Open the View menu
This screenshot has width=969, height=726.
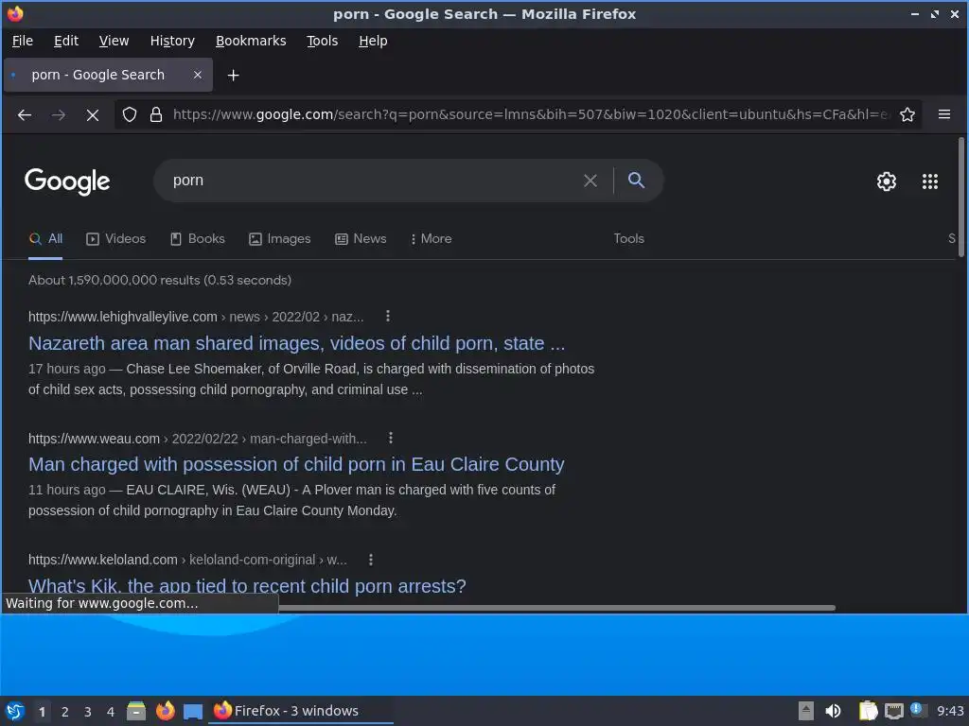(114, 41)
